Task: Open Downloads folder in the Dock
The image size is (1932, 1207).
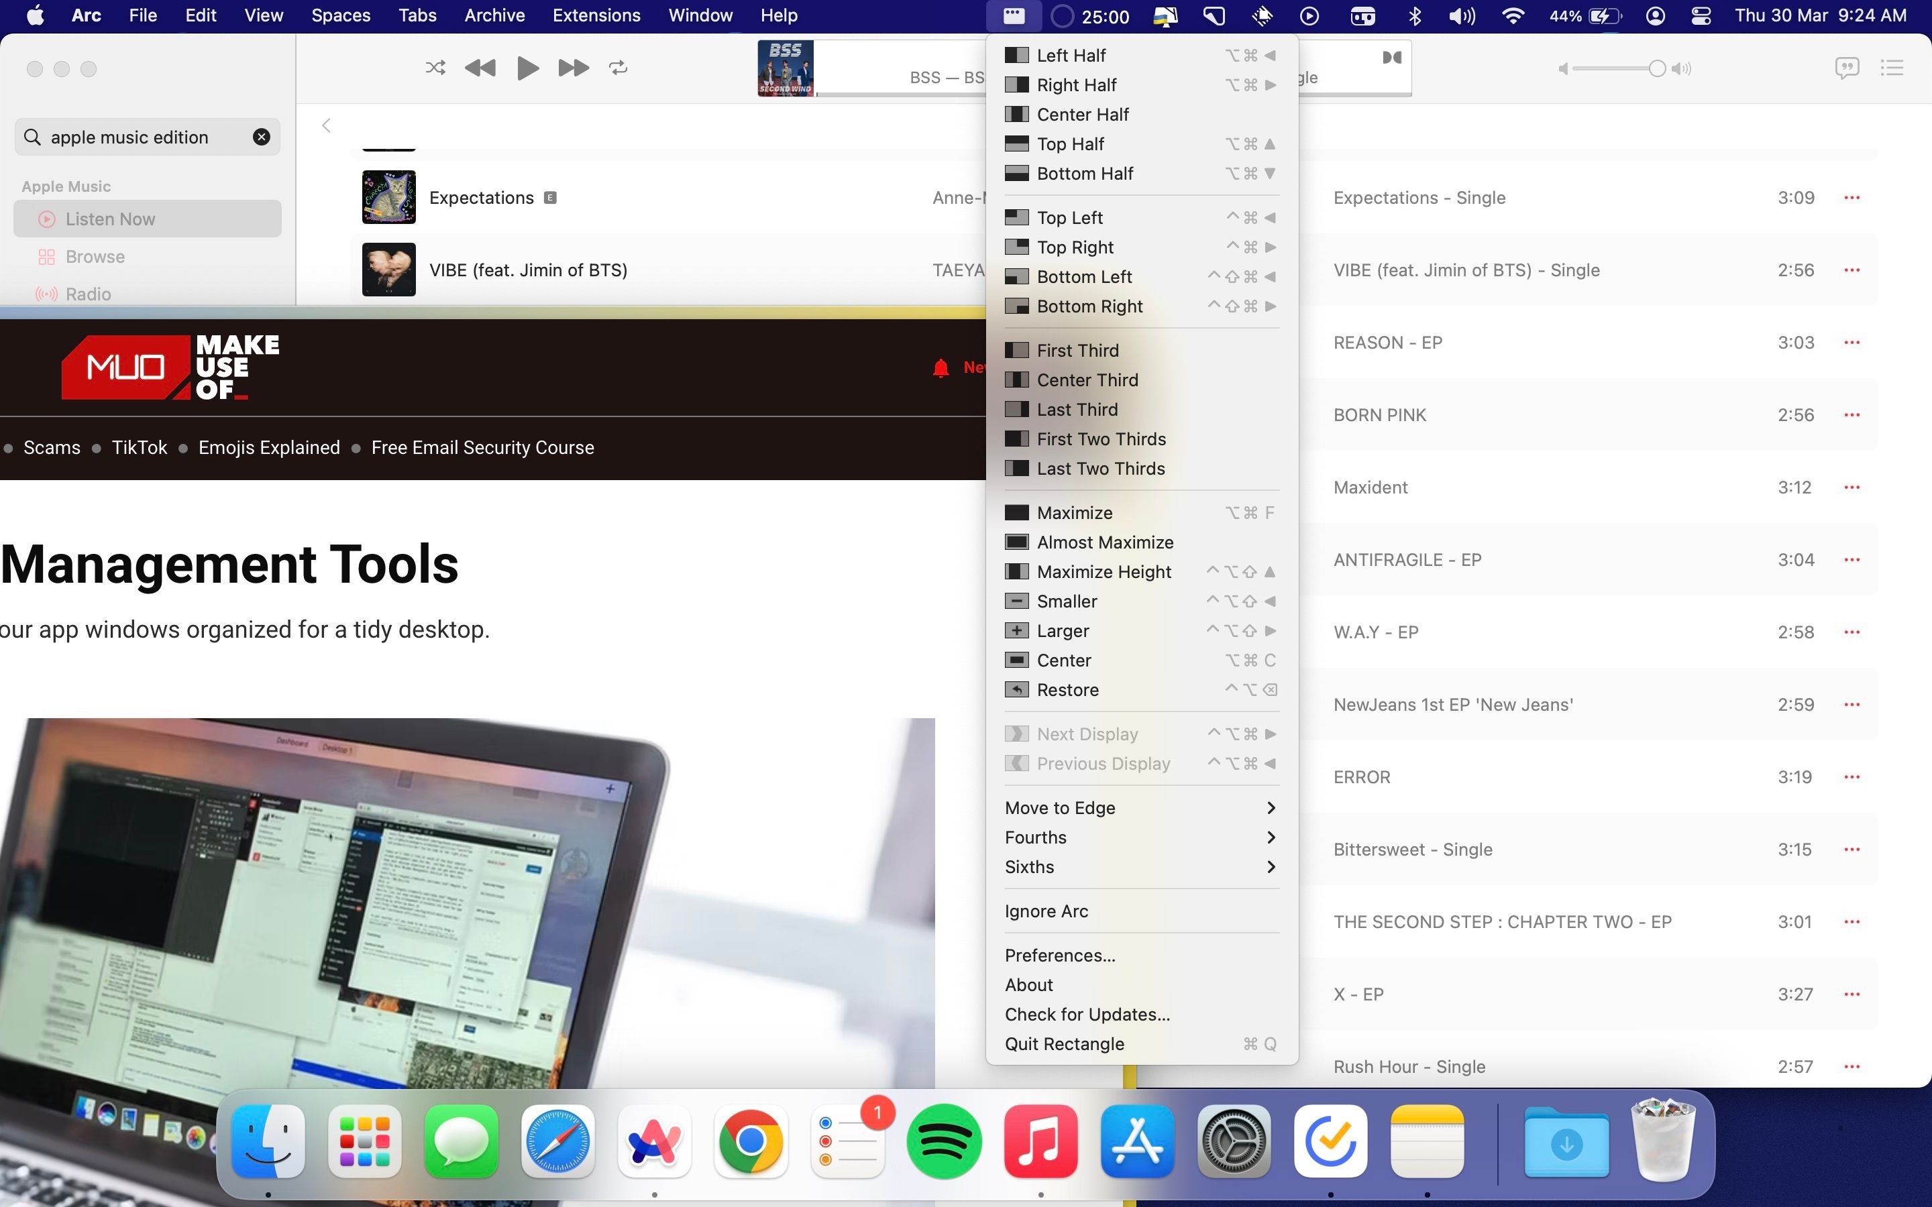Action: pyautogui.click(x=1566, y=1141)
